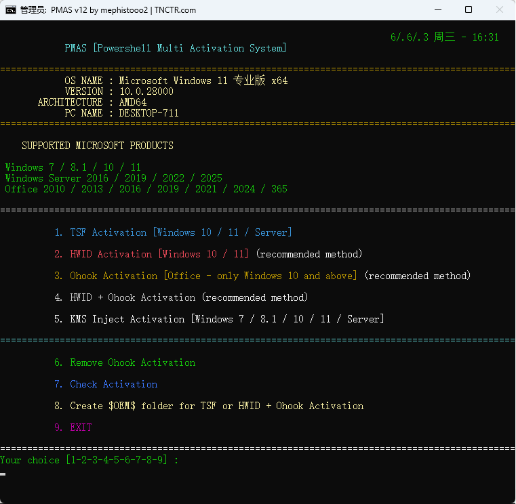Click the SUPPORTED MICROSOFT PRODUCTS heading

click(x=98, y=146)
